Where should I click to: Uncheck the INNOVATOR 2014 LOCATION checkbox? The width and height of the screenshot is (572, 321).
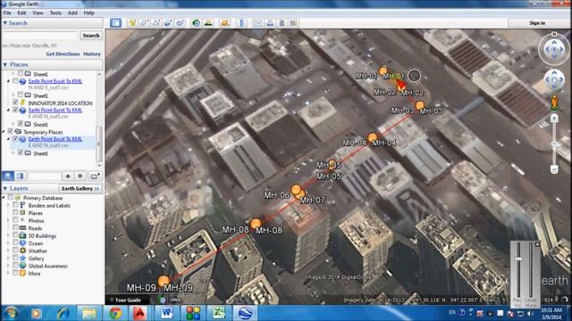click(x=15, y=103)
